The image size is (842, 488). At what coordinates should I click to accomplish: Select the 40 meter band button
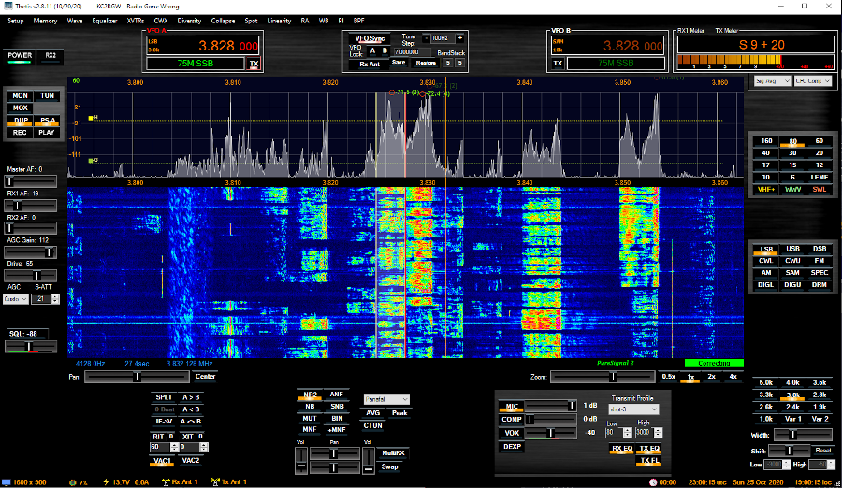coord(765,153)
